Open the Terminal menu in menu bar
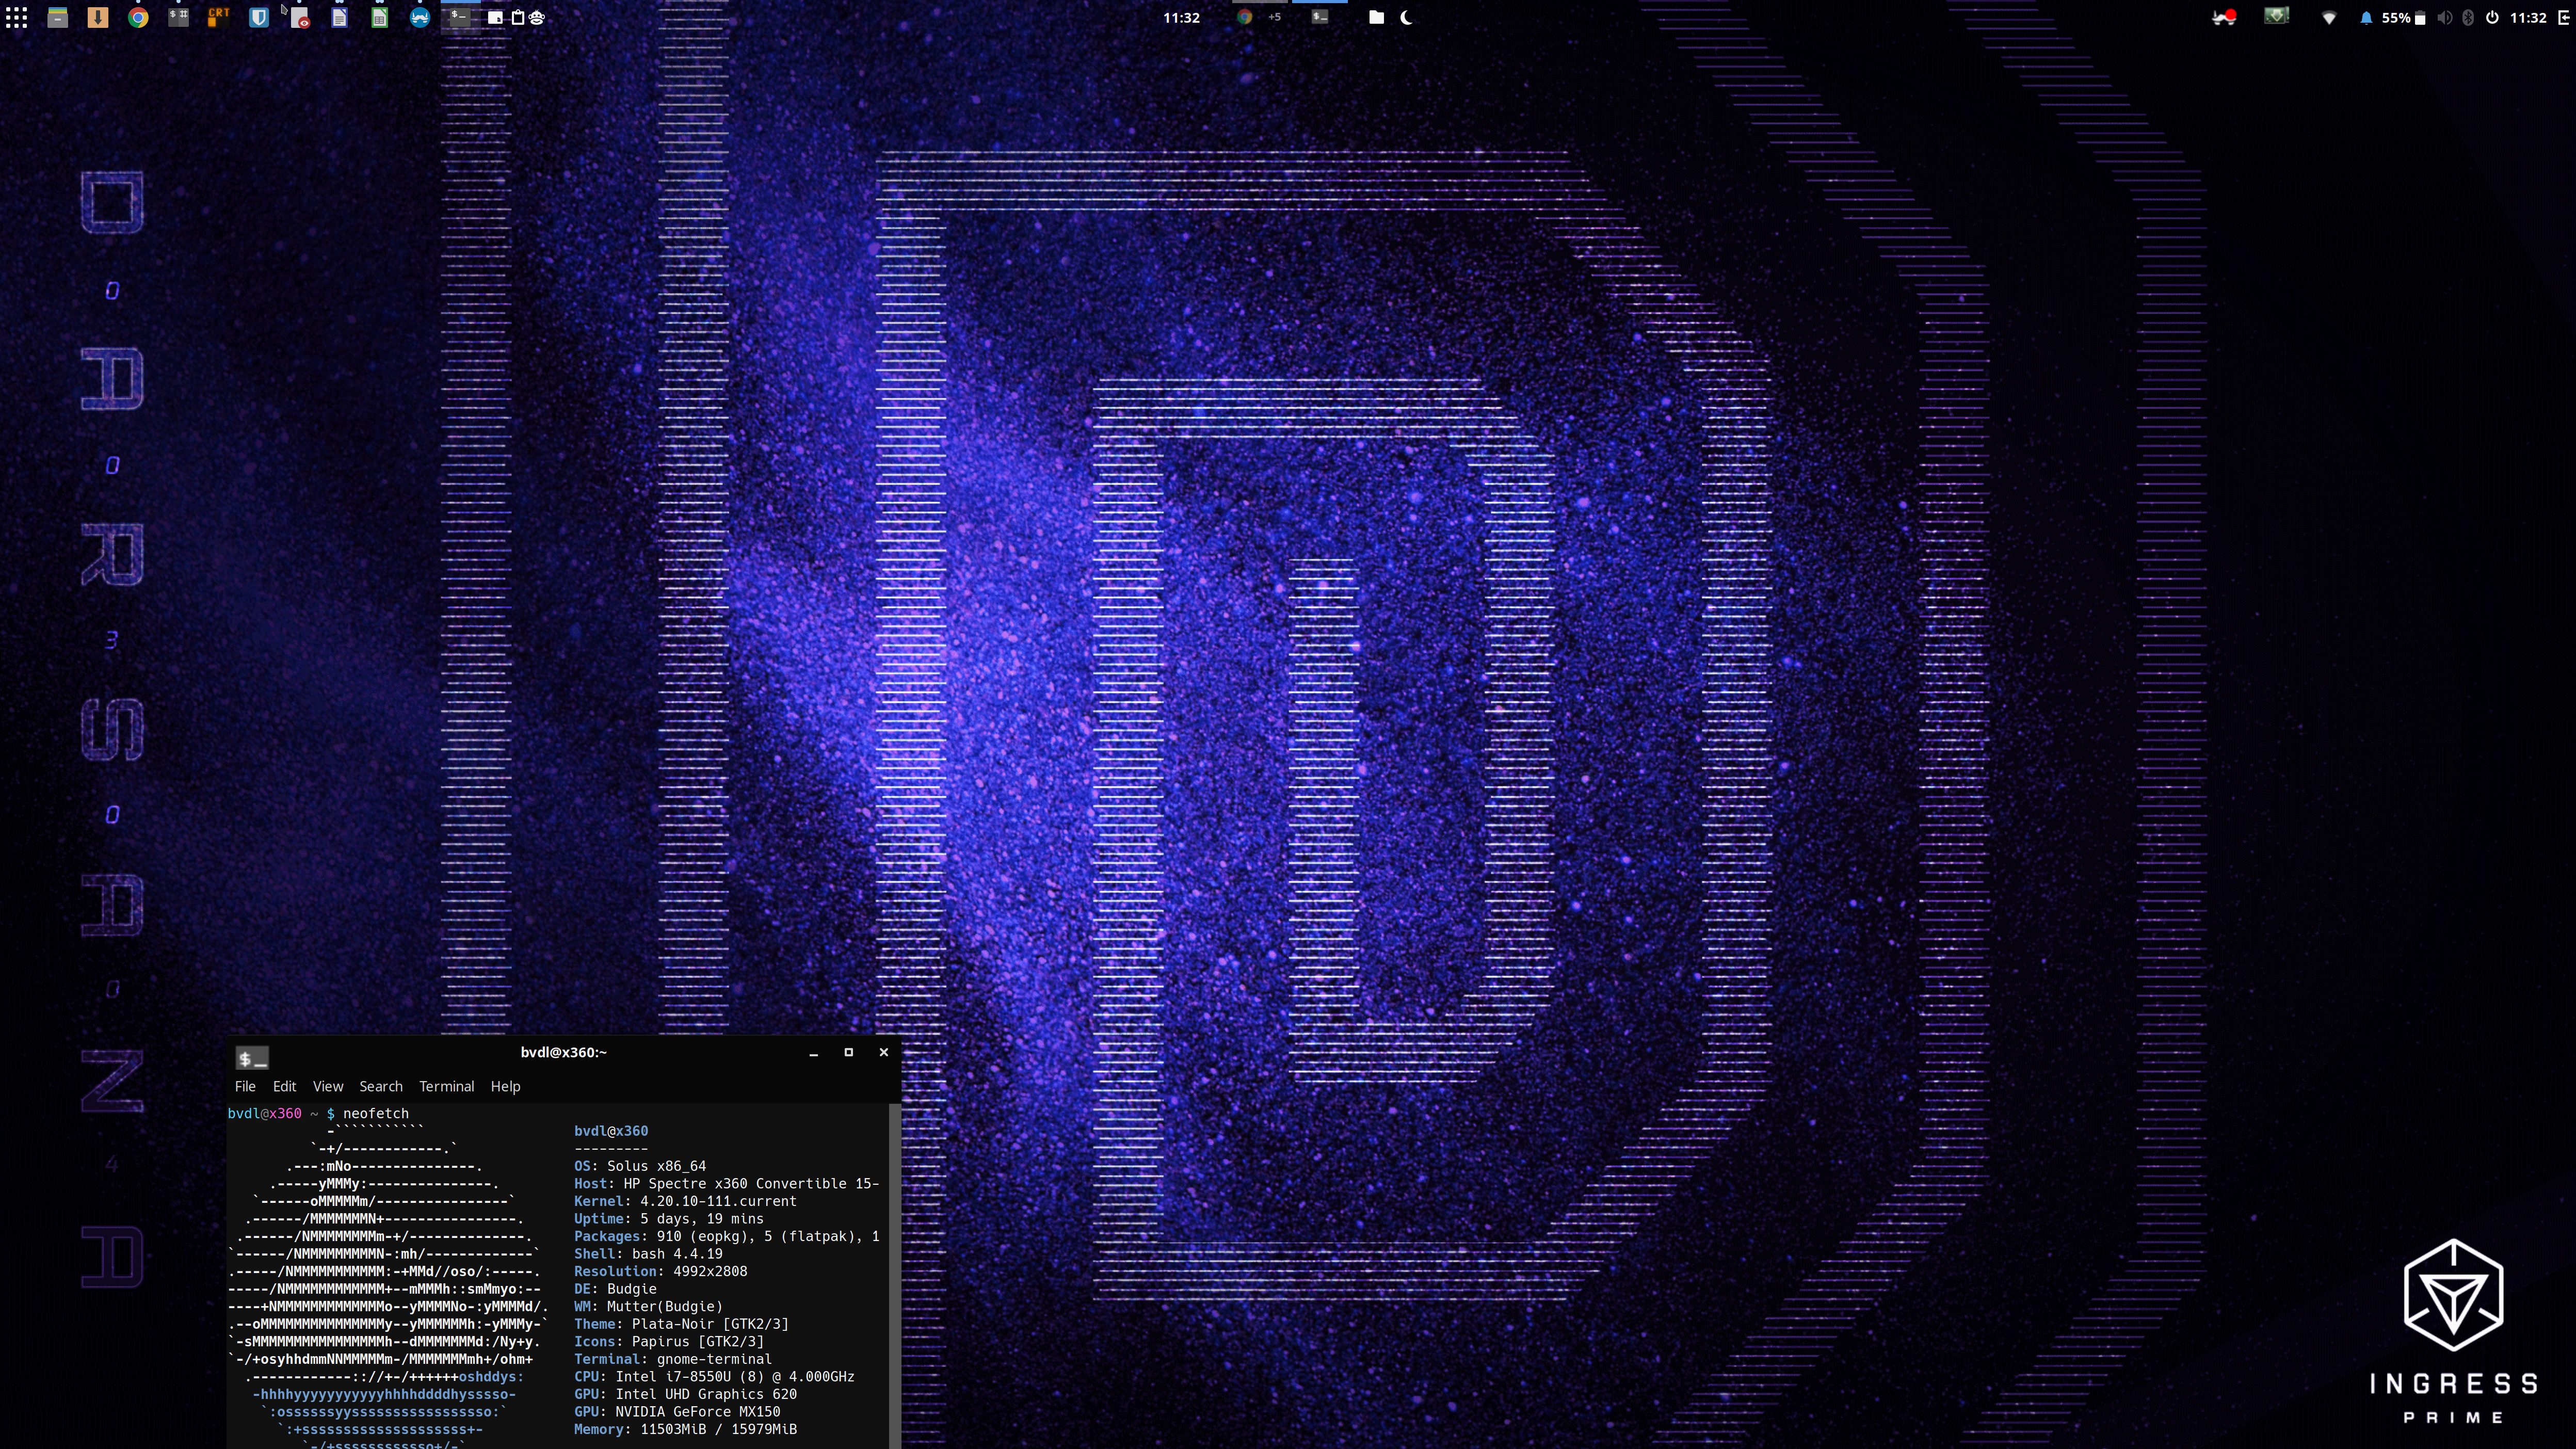Viewport: 2576px width, 1449px height. [447, 1086]
